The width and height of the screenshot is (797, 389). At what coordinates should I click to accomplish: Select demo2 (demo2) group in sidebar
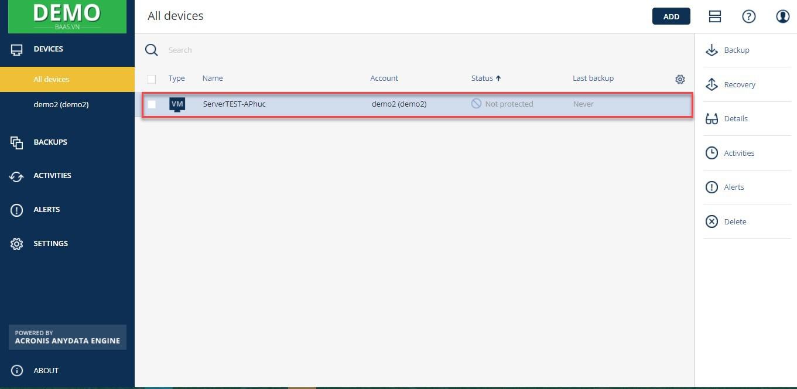[61, 105]
